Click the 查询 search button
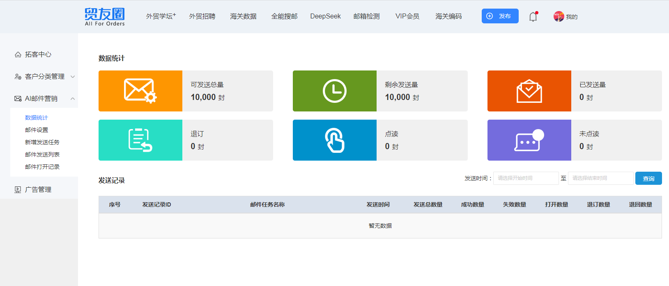Screen dimensions: 669x286 648,178
